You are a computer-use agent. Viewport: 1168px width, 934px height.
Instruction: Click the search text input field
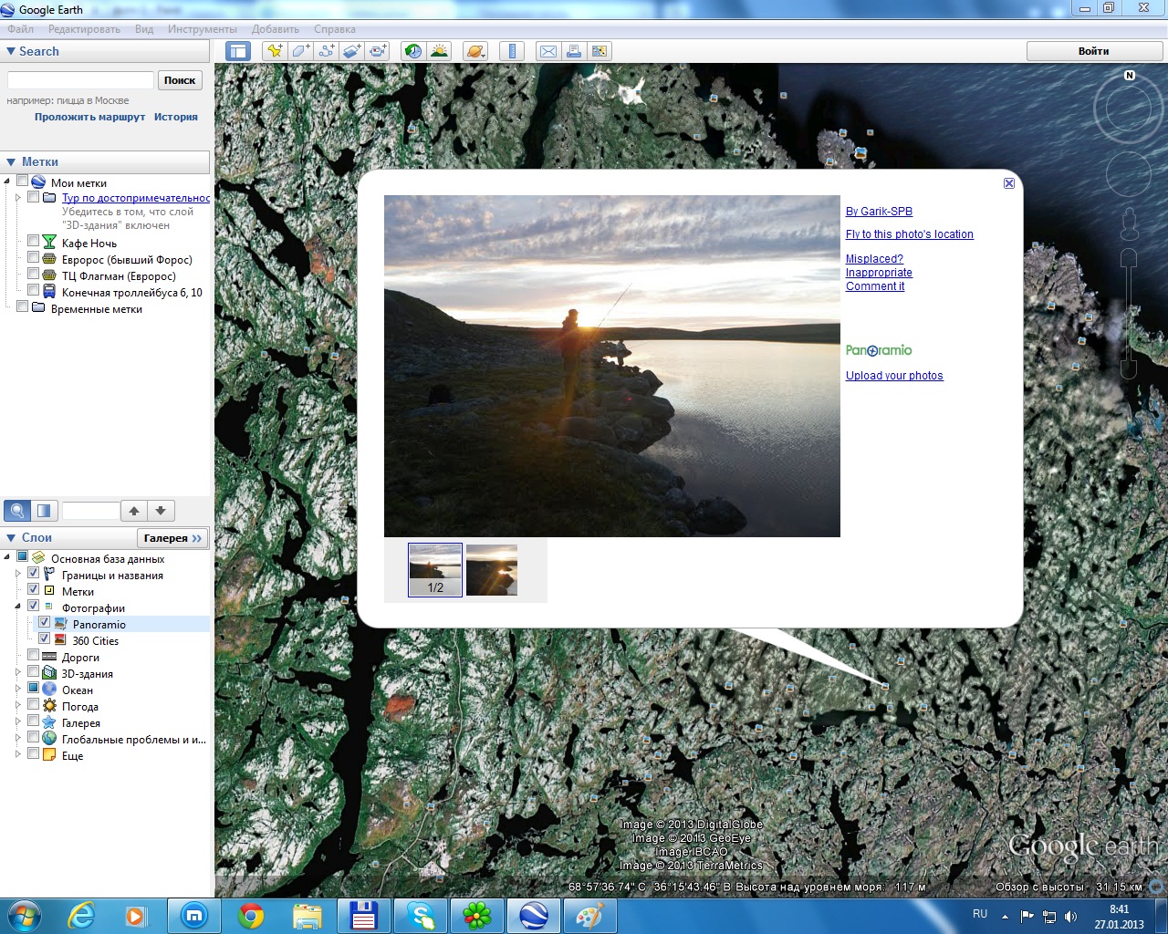pyautogui.click(x=80, y=80)
